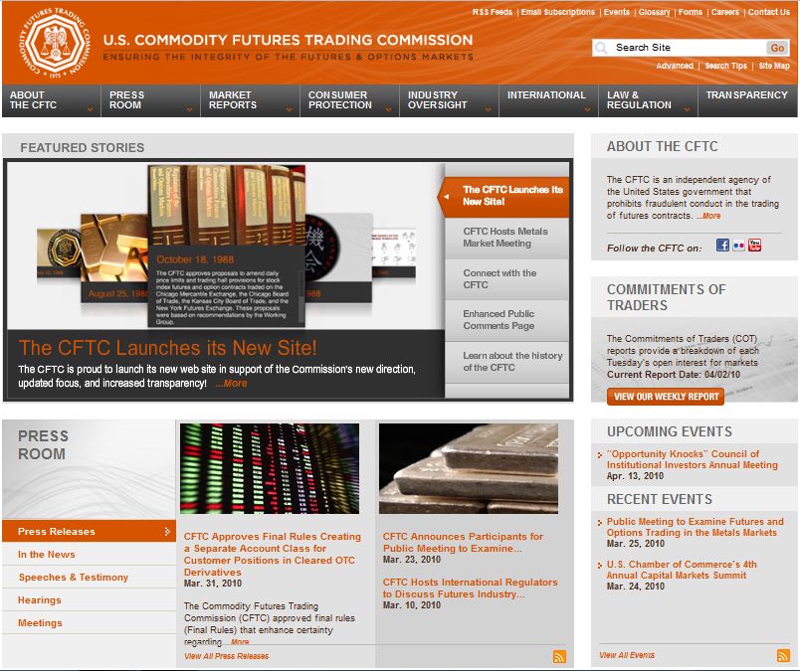
Task: Click the Press Room RSS feed icon
Action: coord(559,656)
